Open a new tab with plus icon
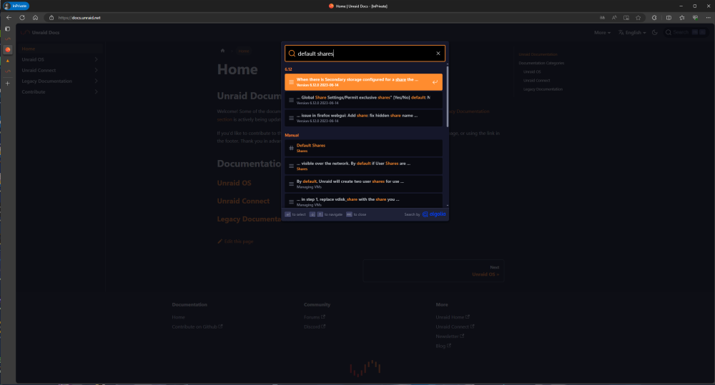 7,84
